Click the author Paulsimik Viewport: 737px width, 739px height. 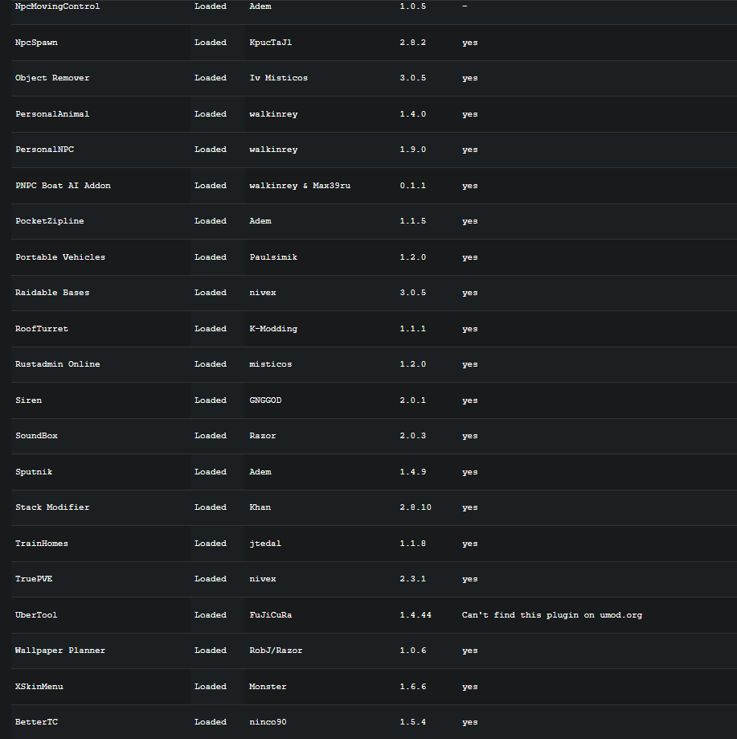click(x=273, y=257)
